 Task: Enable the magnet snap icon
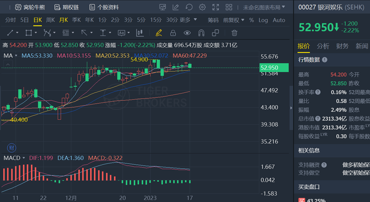[x=201, y=33]
